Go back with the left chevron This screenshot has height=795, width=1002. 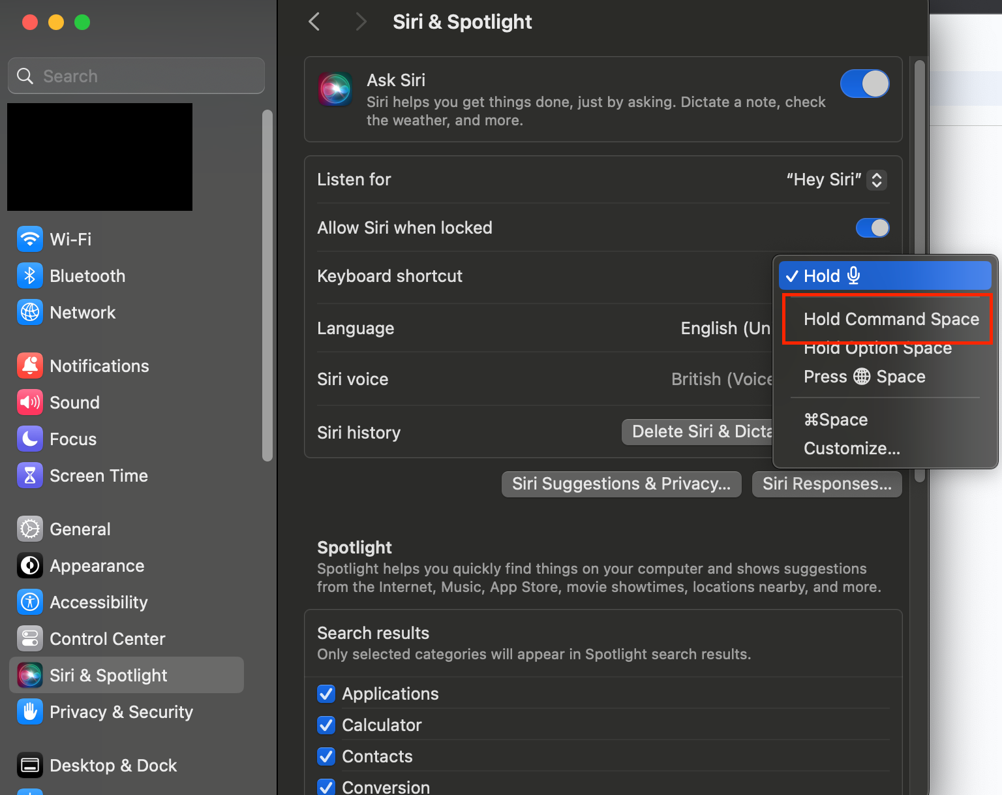pos(314,22)
